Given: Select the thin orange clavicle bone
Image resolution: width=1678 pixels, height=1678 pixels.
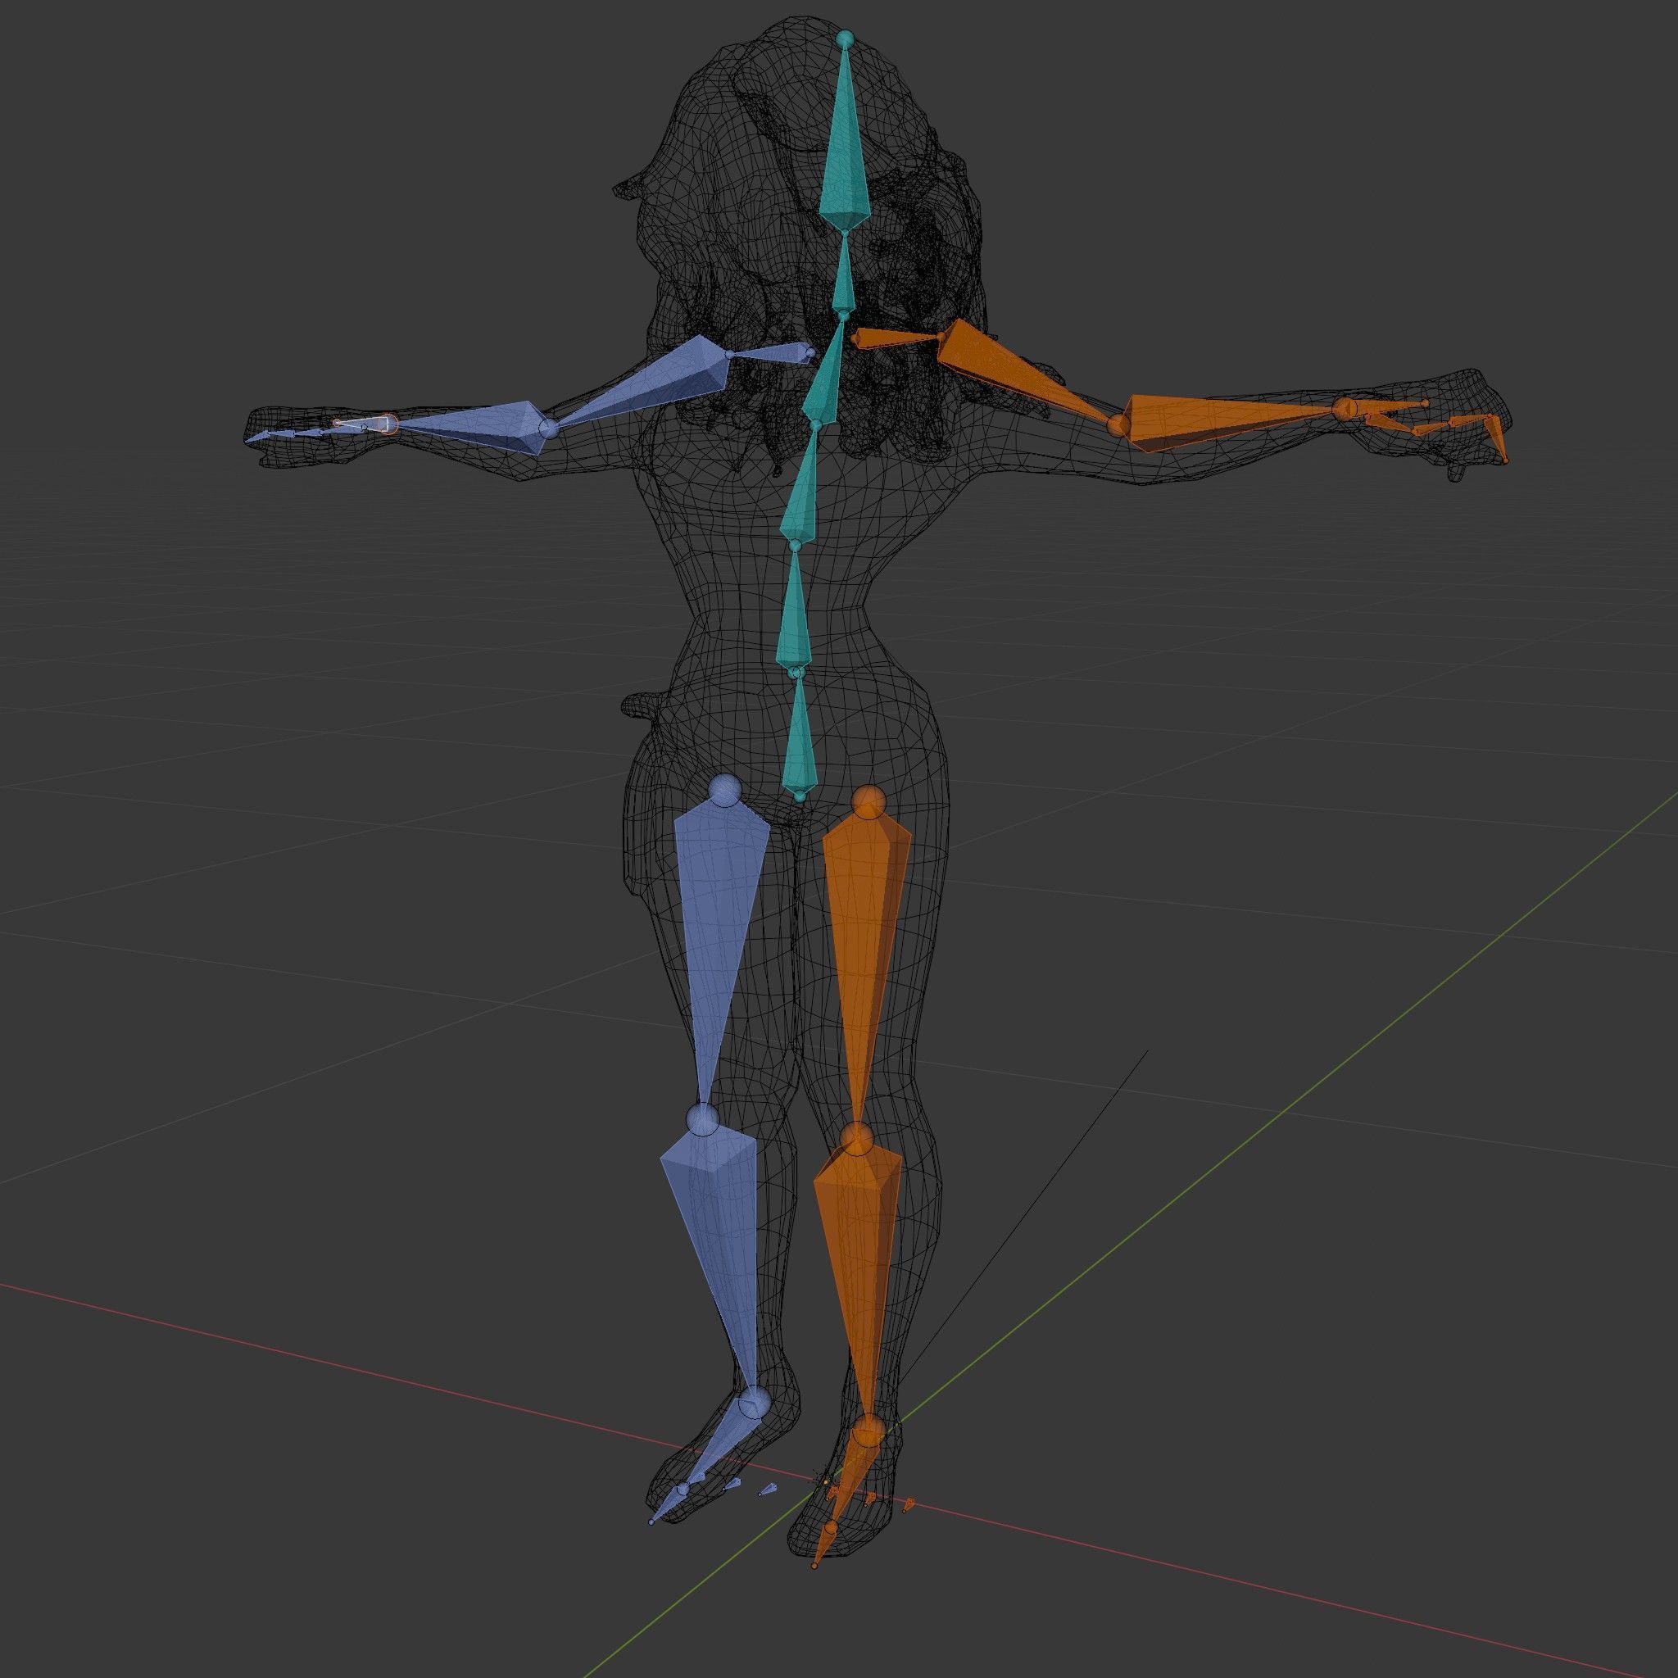Looking at the screenshot, I should click(896, 338).
